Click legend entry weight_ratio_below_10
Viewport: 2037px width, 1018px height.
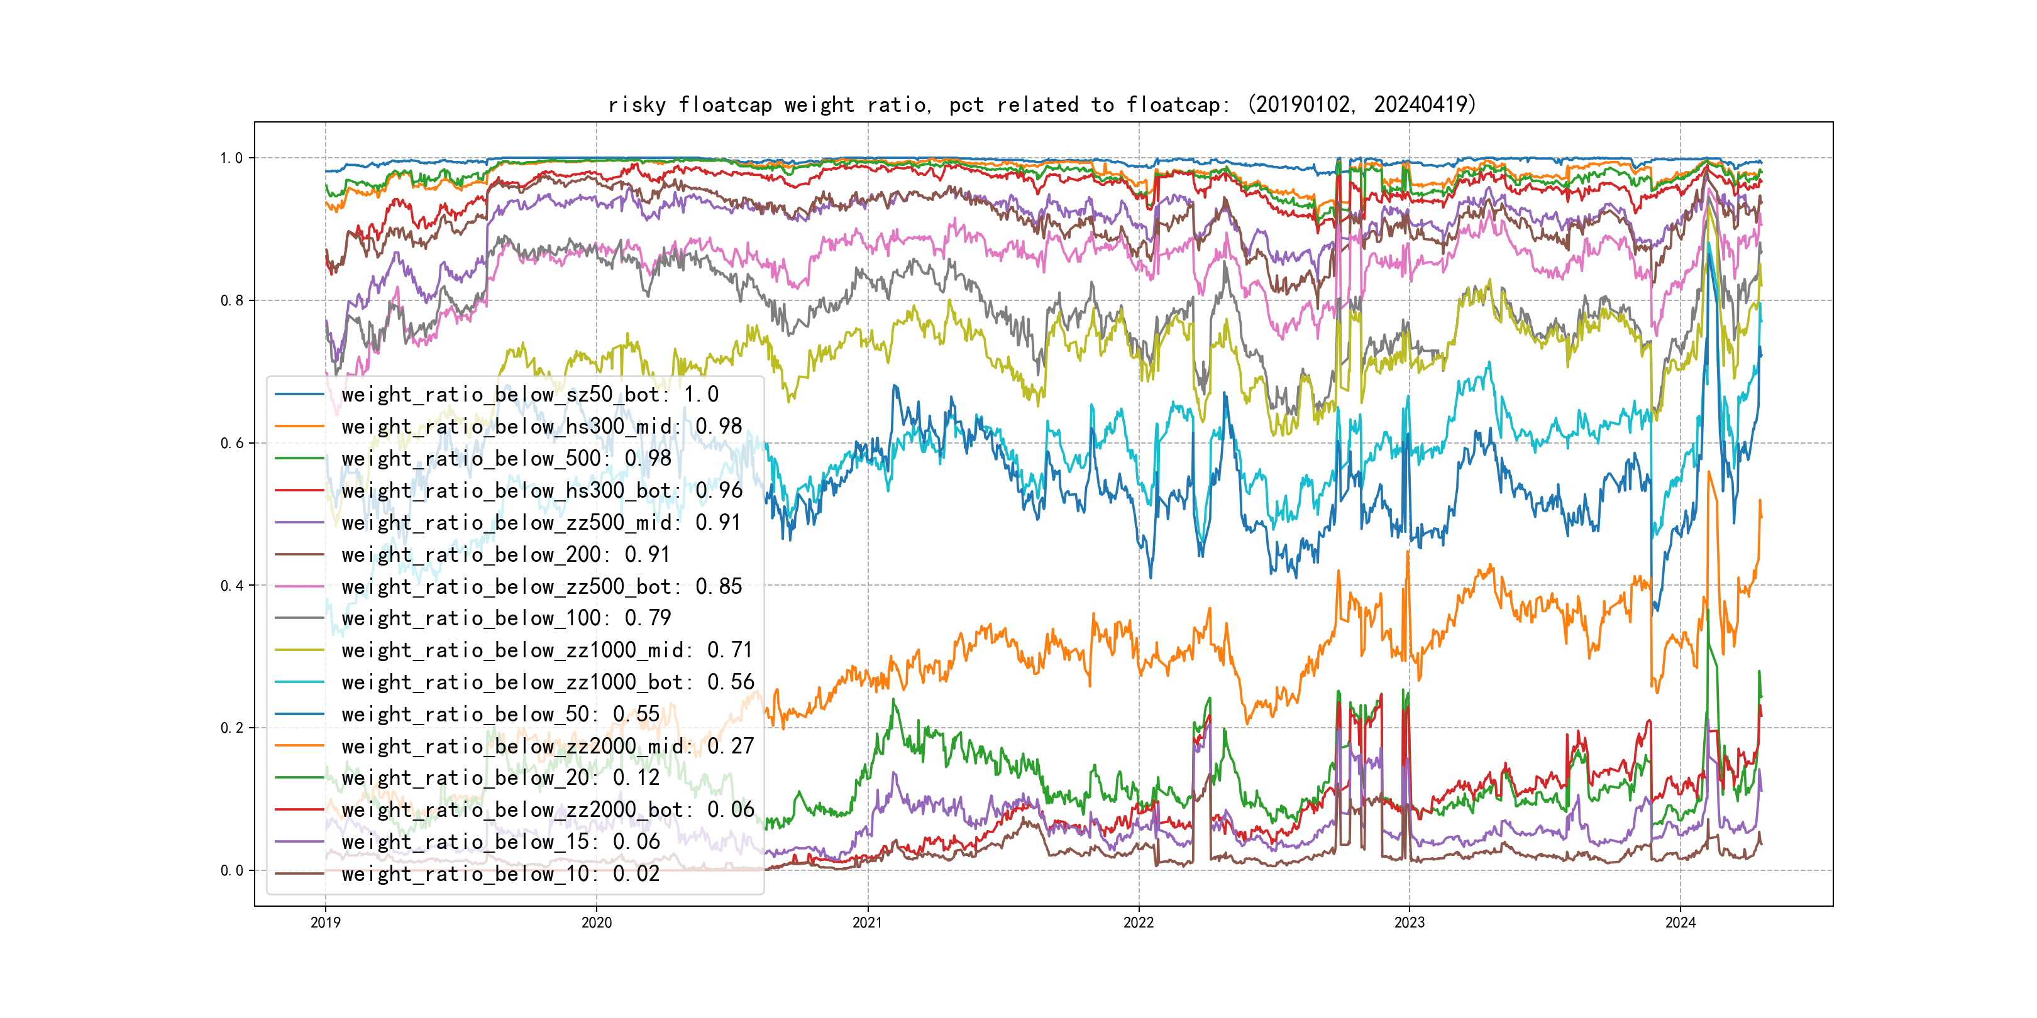coord(500,874)
